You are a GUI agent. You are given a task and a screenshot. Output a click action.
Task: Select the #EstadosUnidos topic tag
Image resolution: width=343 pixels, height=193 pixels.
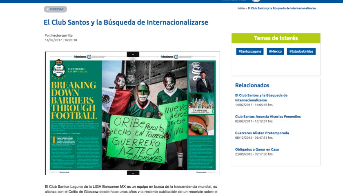click(x=301, y=51)
